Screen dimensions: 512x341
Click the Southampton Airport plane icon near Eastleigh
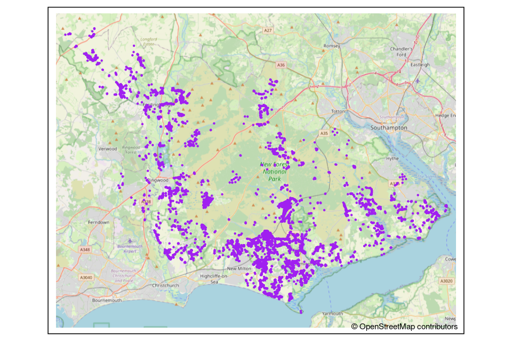pos(417,80)
